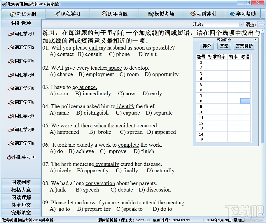Open the 概括大意 section

21,190
